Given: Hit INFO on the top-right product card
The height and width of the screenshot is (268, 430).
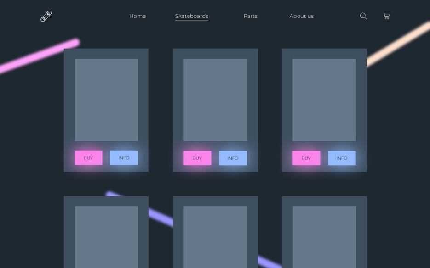Looking at the screenshot, I should (x=342, y=158).
